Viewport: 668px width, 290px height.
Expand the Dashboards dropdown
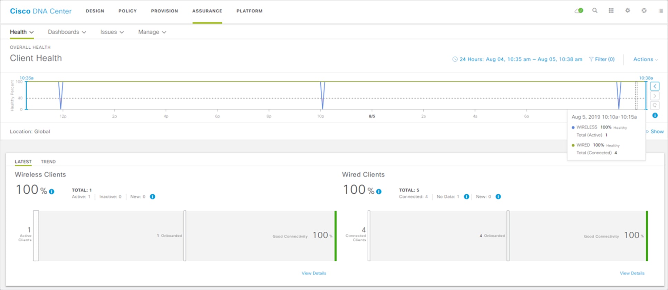(67, 32)
